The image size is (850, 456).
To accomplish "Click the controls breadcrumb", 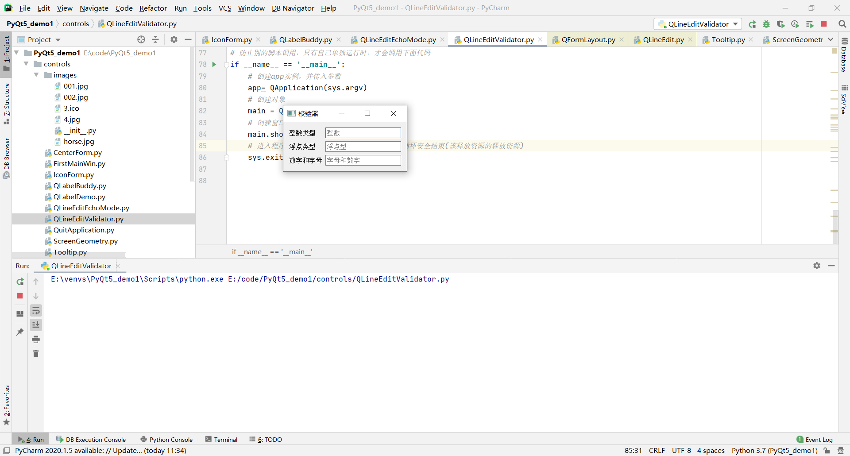I will click(76, 23).
